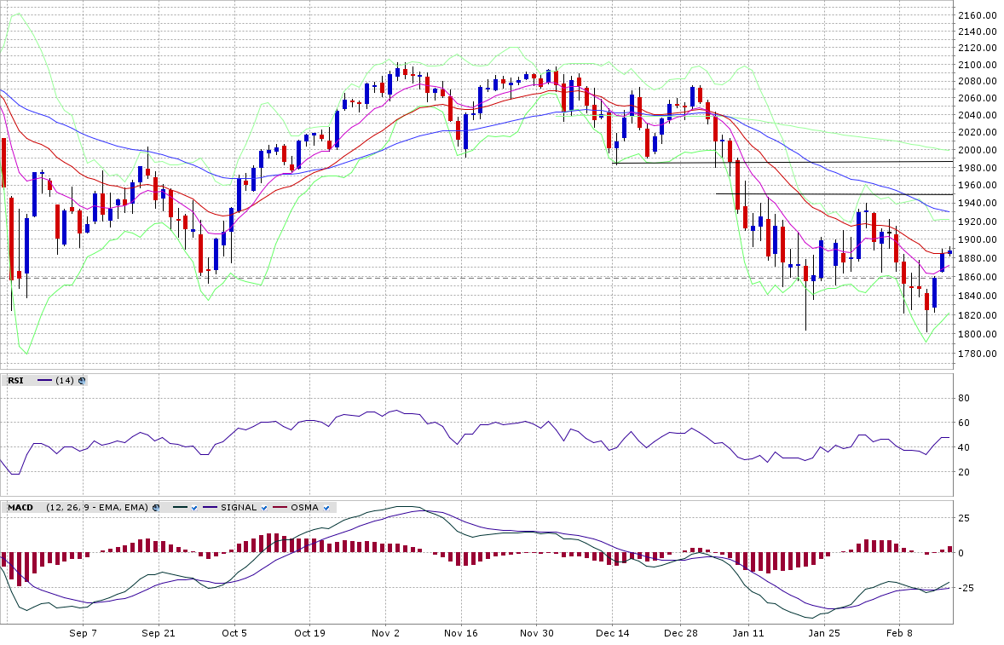Click the Sep 7 date on time axis
1004x645 pixels.
(x=83, y=633)
